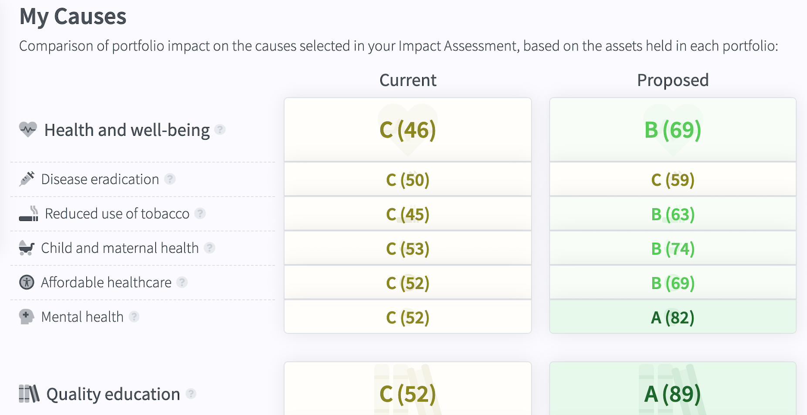Open help tooltip beside Disease eradication

click(x=170, y=179)
